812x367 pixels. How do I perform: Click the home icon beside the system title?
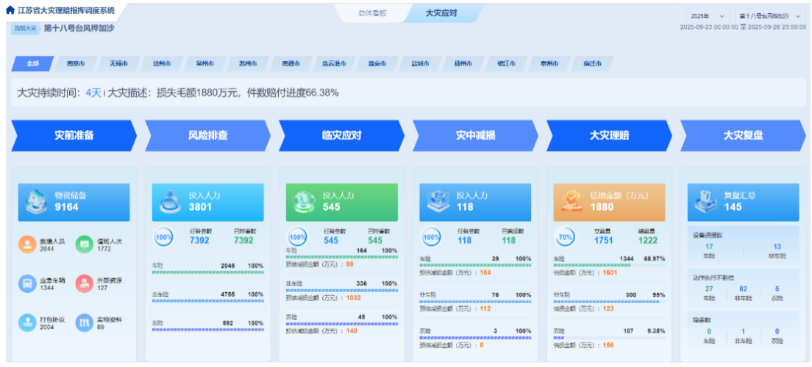[x=10, y=10]
